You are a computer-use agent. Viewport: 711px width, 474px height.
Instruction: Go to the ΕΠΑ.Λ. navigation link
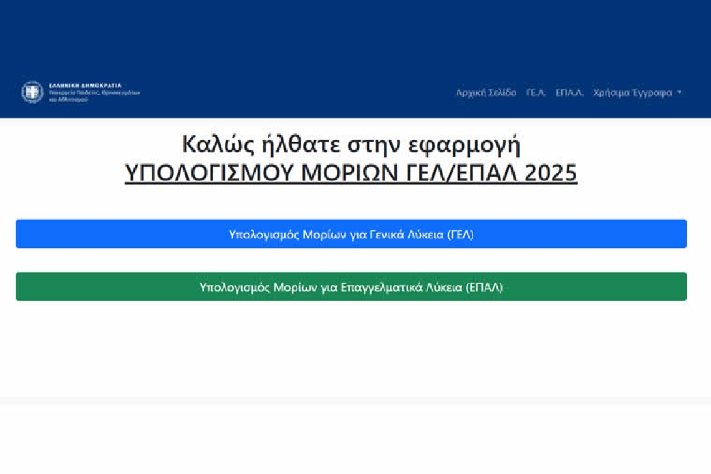(569, 92)
